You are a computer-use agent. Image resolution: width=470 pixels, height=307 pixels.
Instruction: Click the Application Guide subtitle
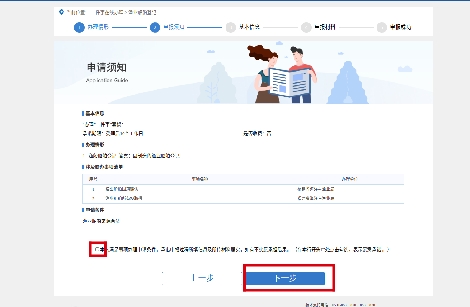107,80
